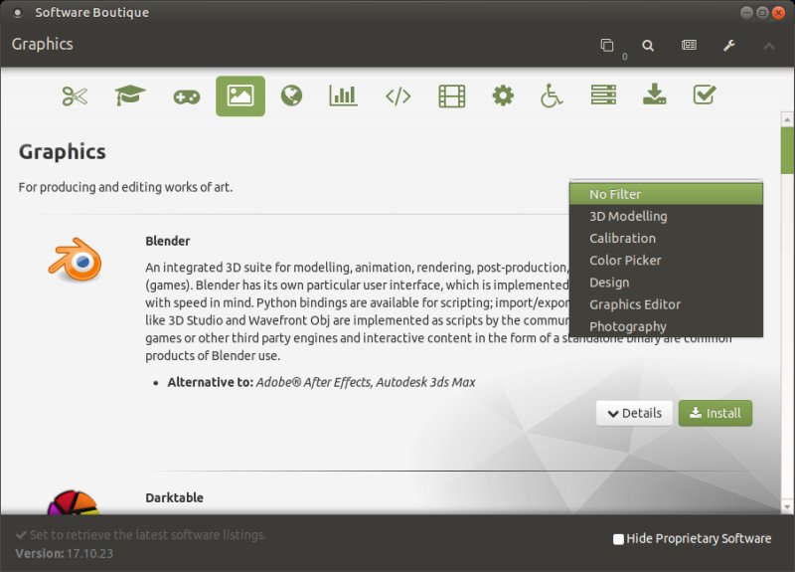Select No Filter in the dropdown list
This screenshot has width=795, height=572.
[x=666, y=194]
